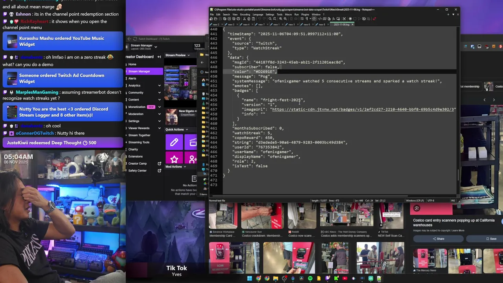Click the user-defined language </> icon
The image size is (503, 283).
pos(320,18)
